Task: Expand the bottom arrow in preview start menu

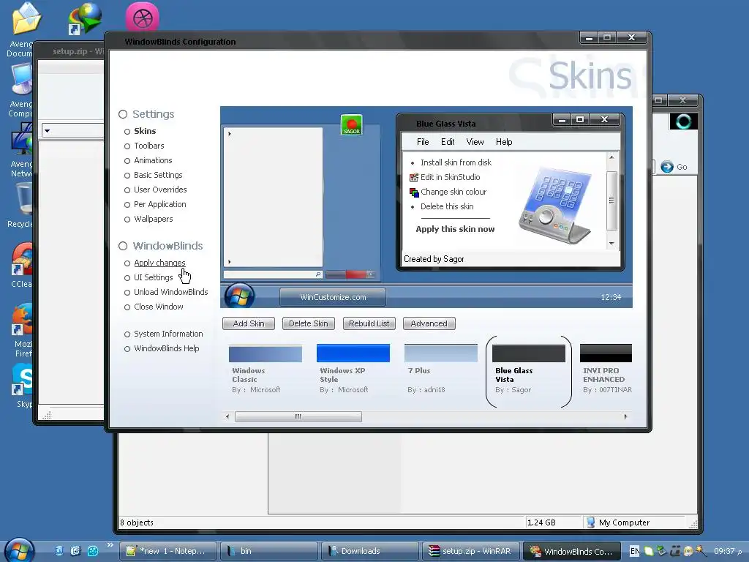Action: click(229, 262)
